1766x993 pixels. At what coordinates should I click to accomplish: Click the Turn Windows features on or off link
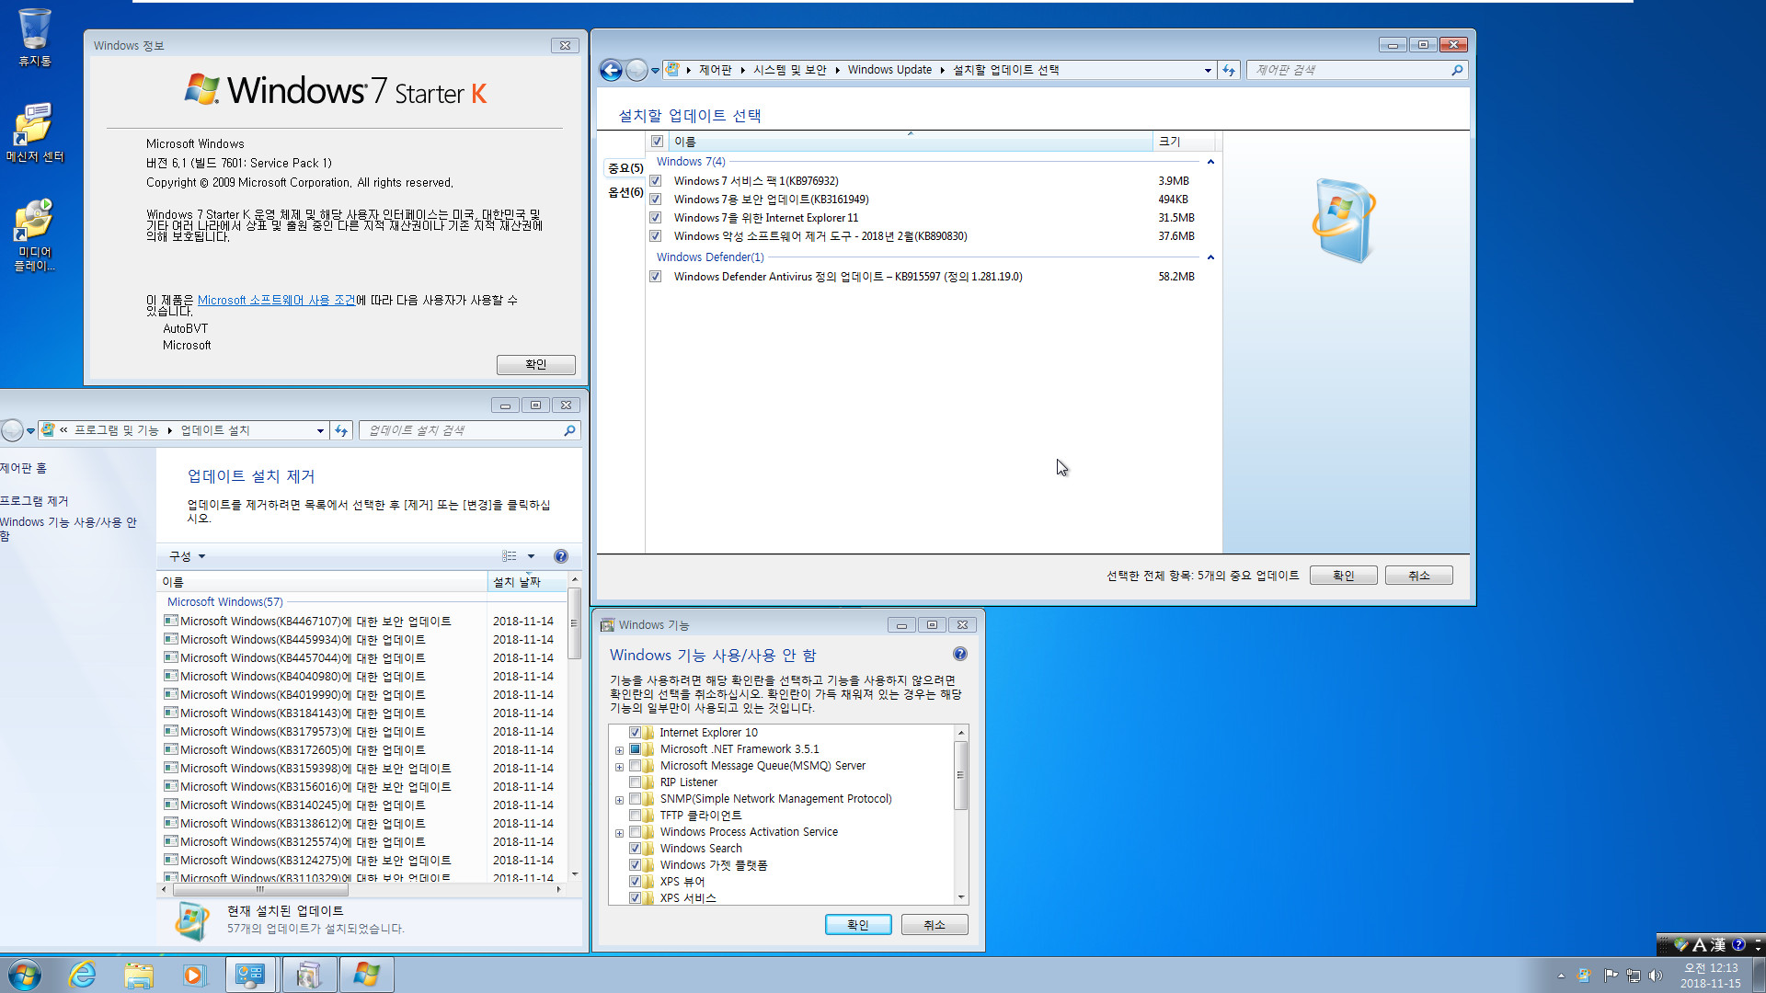pos(68,529)
